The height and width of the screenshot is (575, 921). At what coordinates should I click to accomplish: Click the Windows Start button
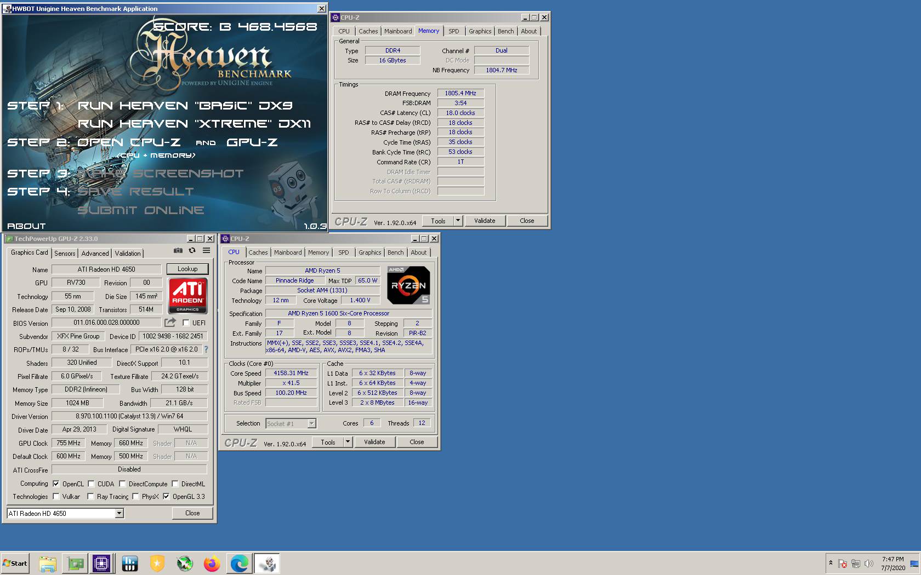point(15,563)
